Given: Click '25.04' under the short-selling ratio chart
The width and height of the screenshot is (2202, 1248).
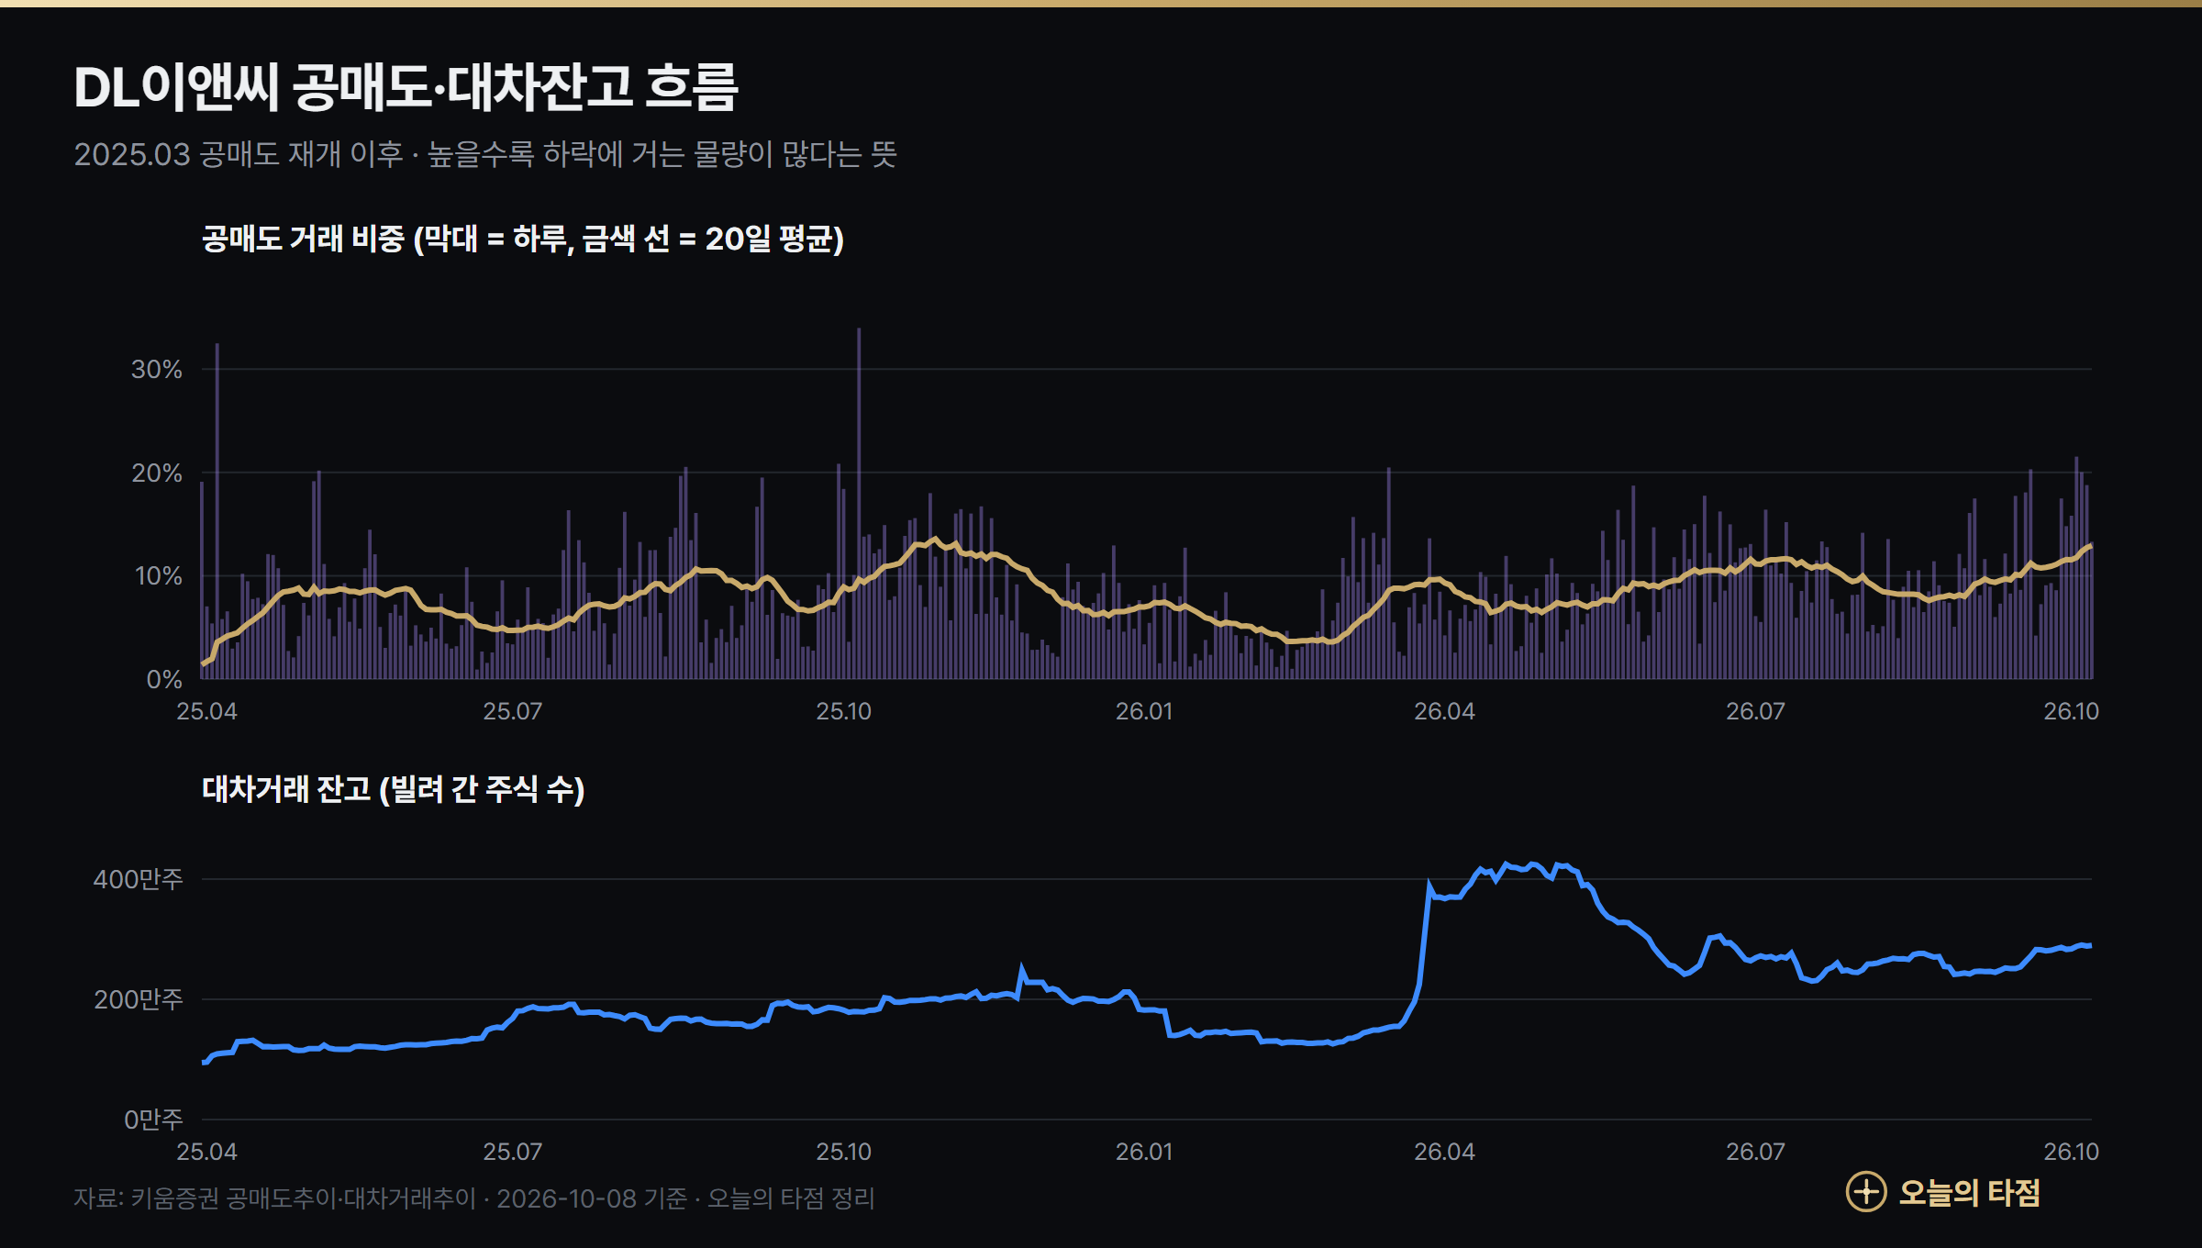Looking at the screenshot, I should pos(206,711).
